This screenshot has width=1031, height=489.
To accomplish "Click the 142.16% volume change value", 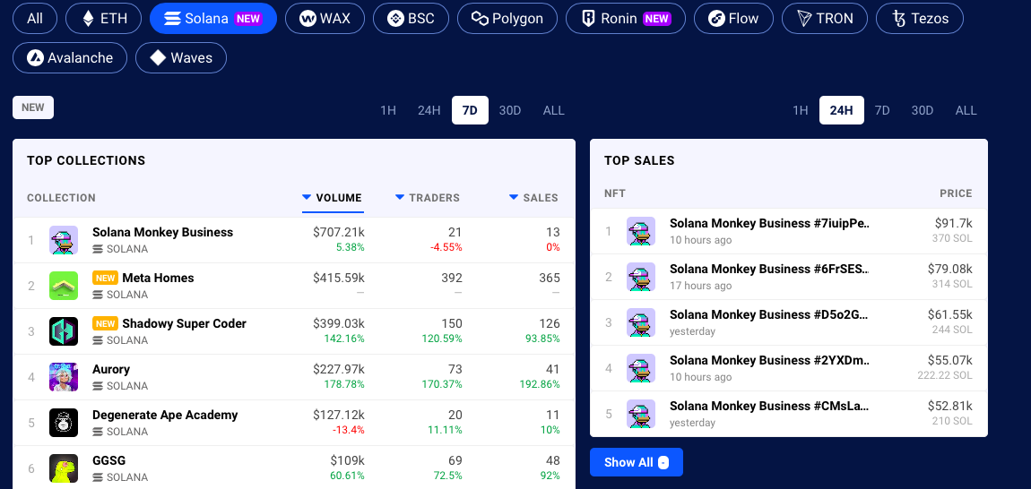I will [x=344, y=339].
